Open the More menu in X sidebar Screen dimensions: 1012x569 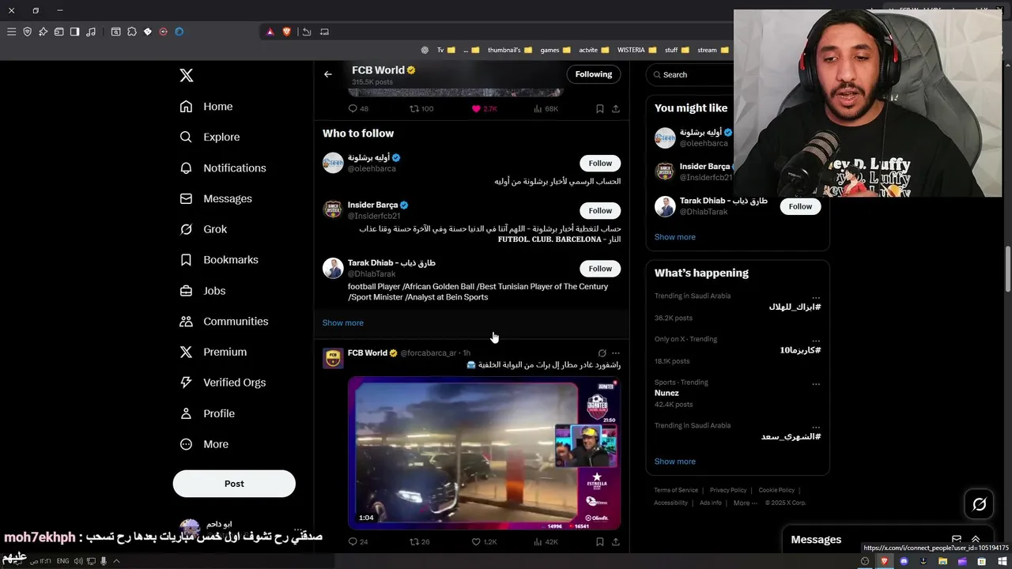tap(204, 444)
